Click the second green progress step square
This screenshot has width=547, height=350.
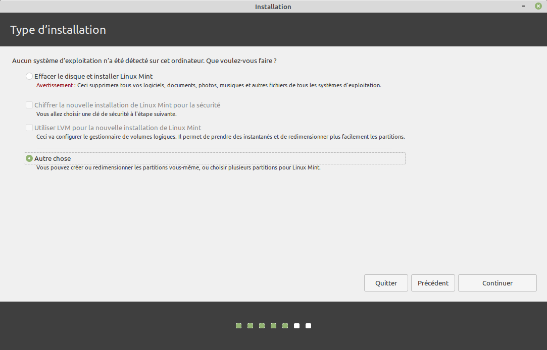click(250, 326)
